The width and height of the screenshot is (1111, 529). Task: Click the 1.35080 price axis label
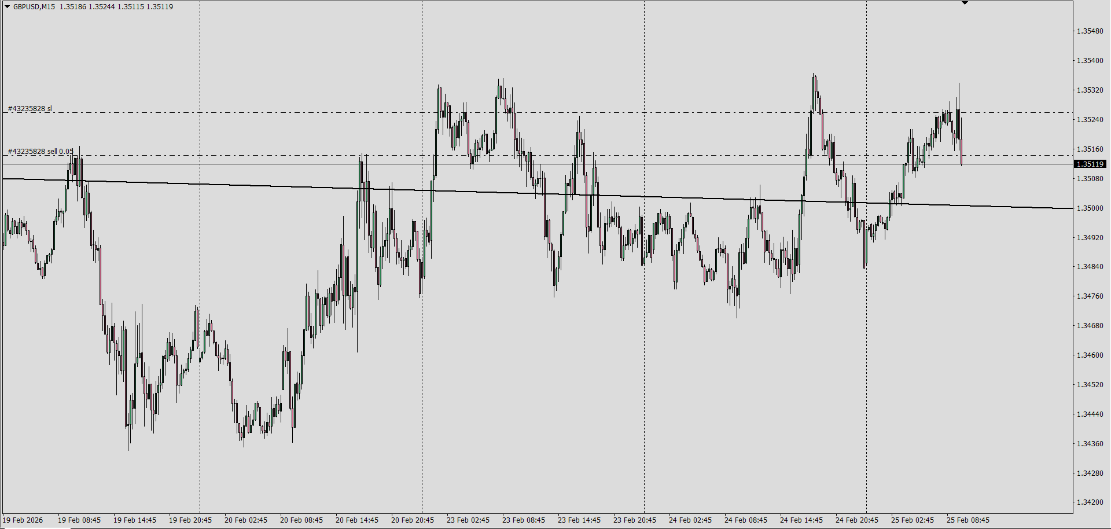[x=1090, y=179]
